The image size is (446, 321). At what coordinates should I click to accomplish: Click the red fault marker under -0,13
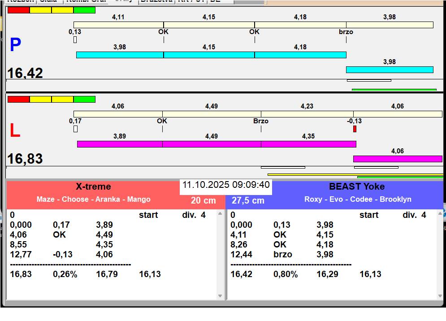(x=355, y=129)
